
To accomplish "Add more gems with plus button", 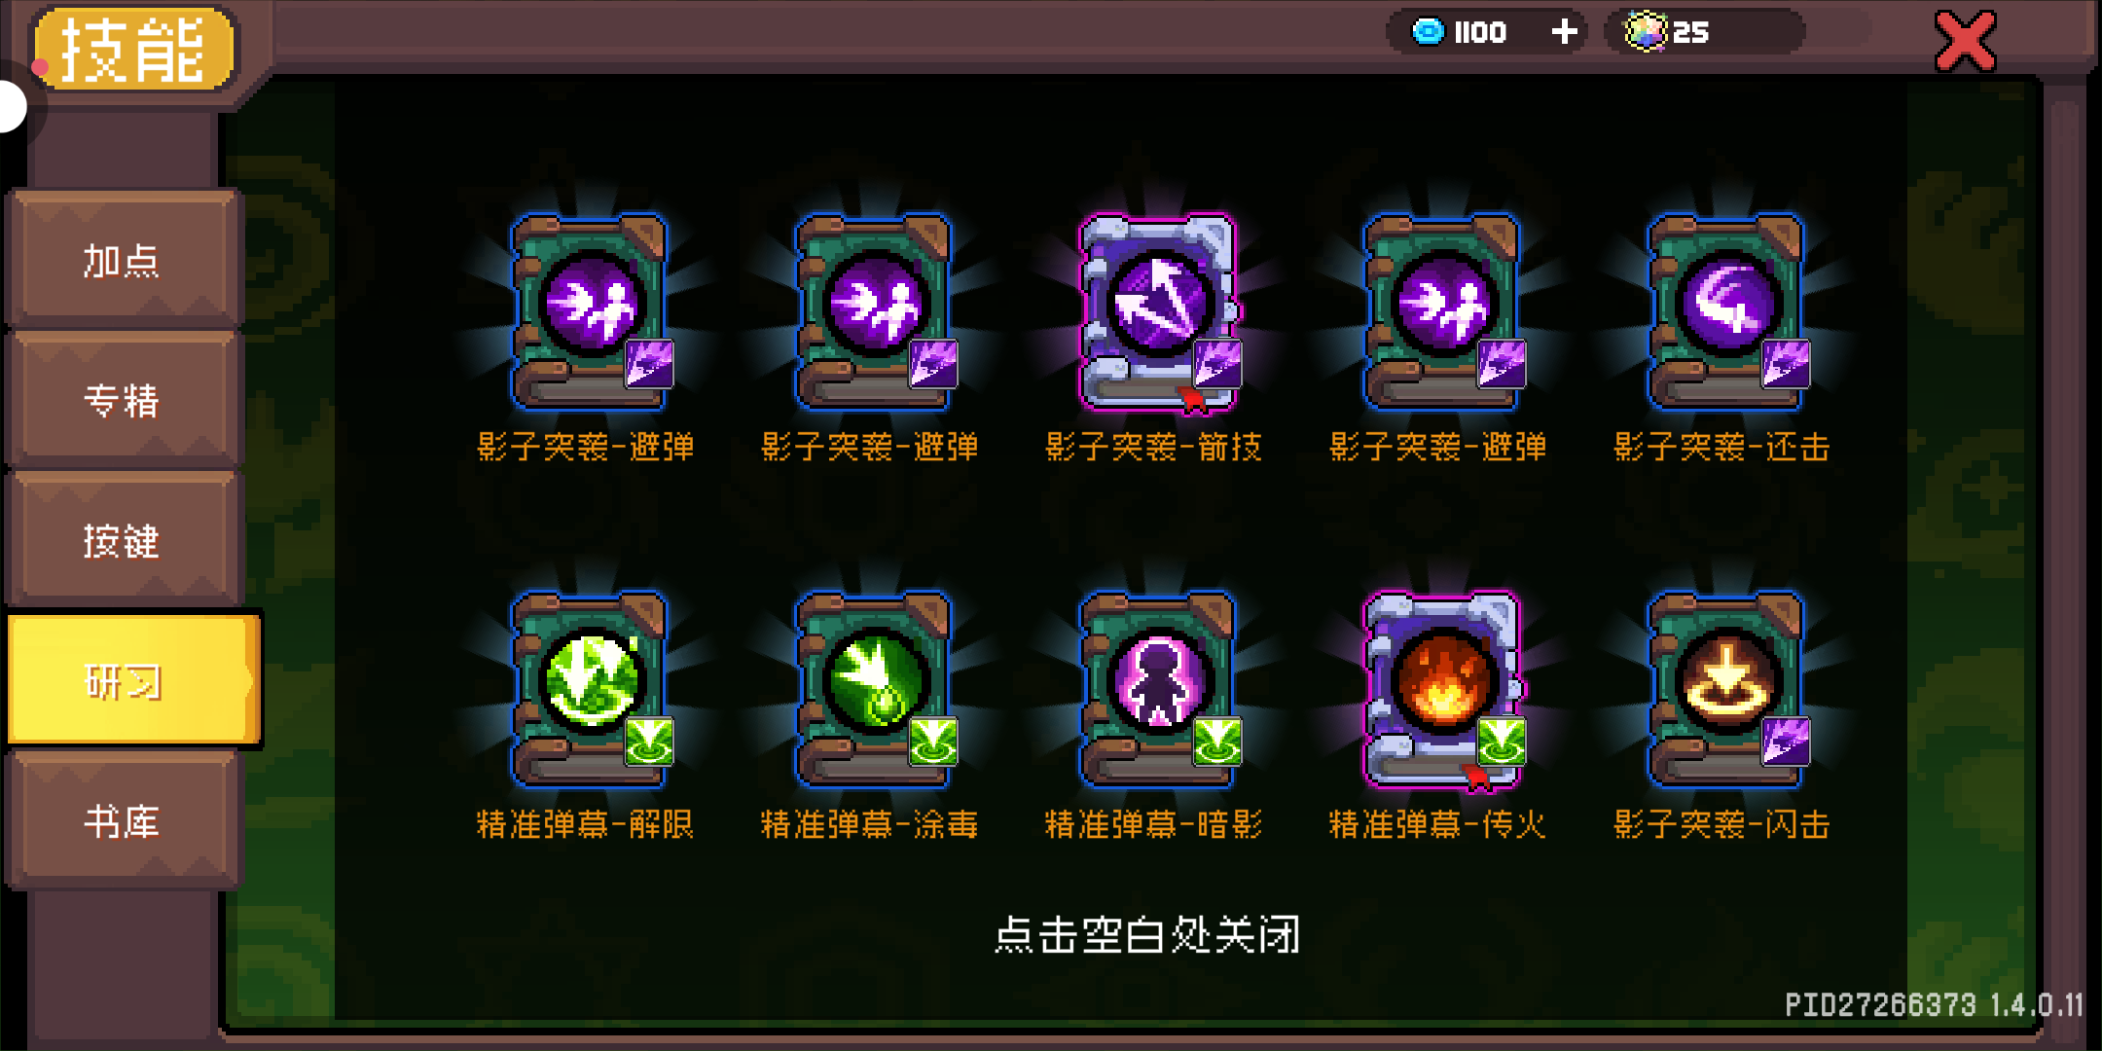I will (x=1564, y=31).
